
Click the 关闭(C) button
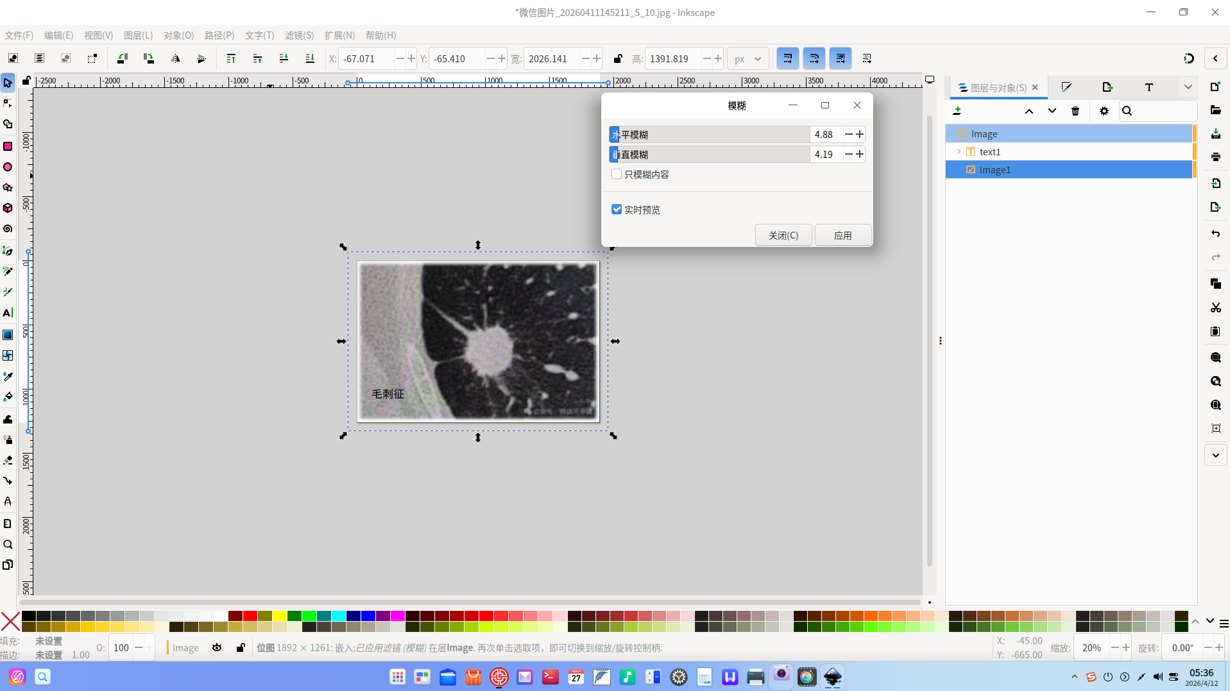click(x=783, y=235)
